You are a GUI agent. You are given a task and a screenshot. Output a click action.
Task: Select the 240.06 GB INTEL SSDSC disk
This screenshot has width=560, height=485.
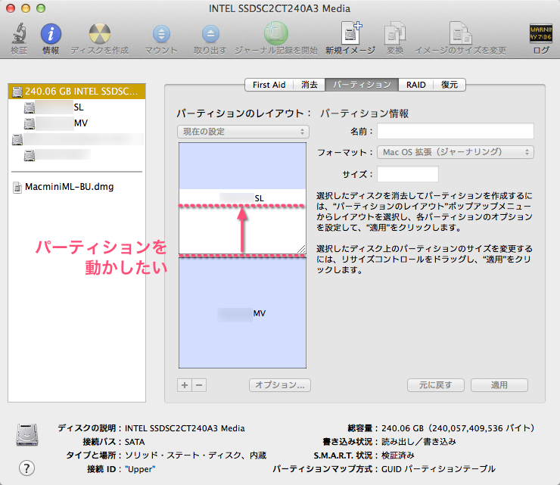point(76,92)
